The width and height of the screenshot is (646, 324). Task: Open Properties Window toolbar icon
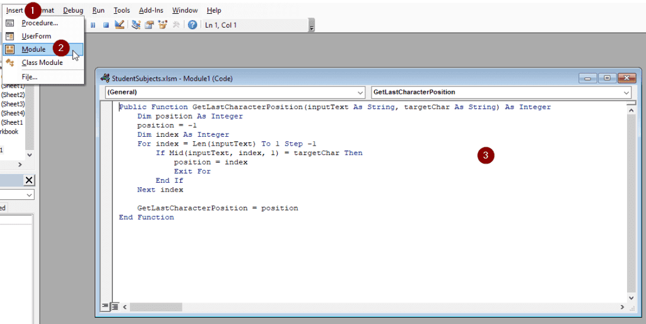click(150, 25)
